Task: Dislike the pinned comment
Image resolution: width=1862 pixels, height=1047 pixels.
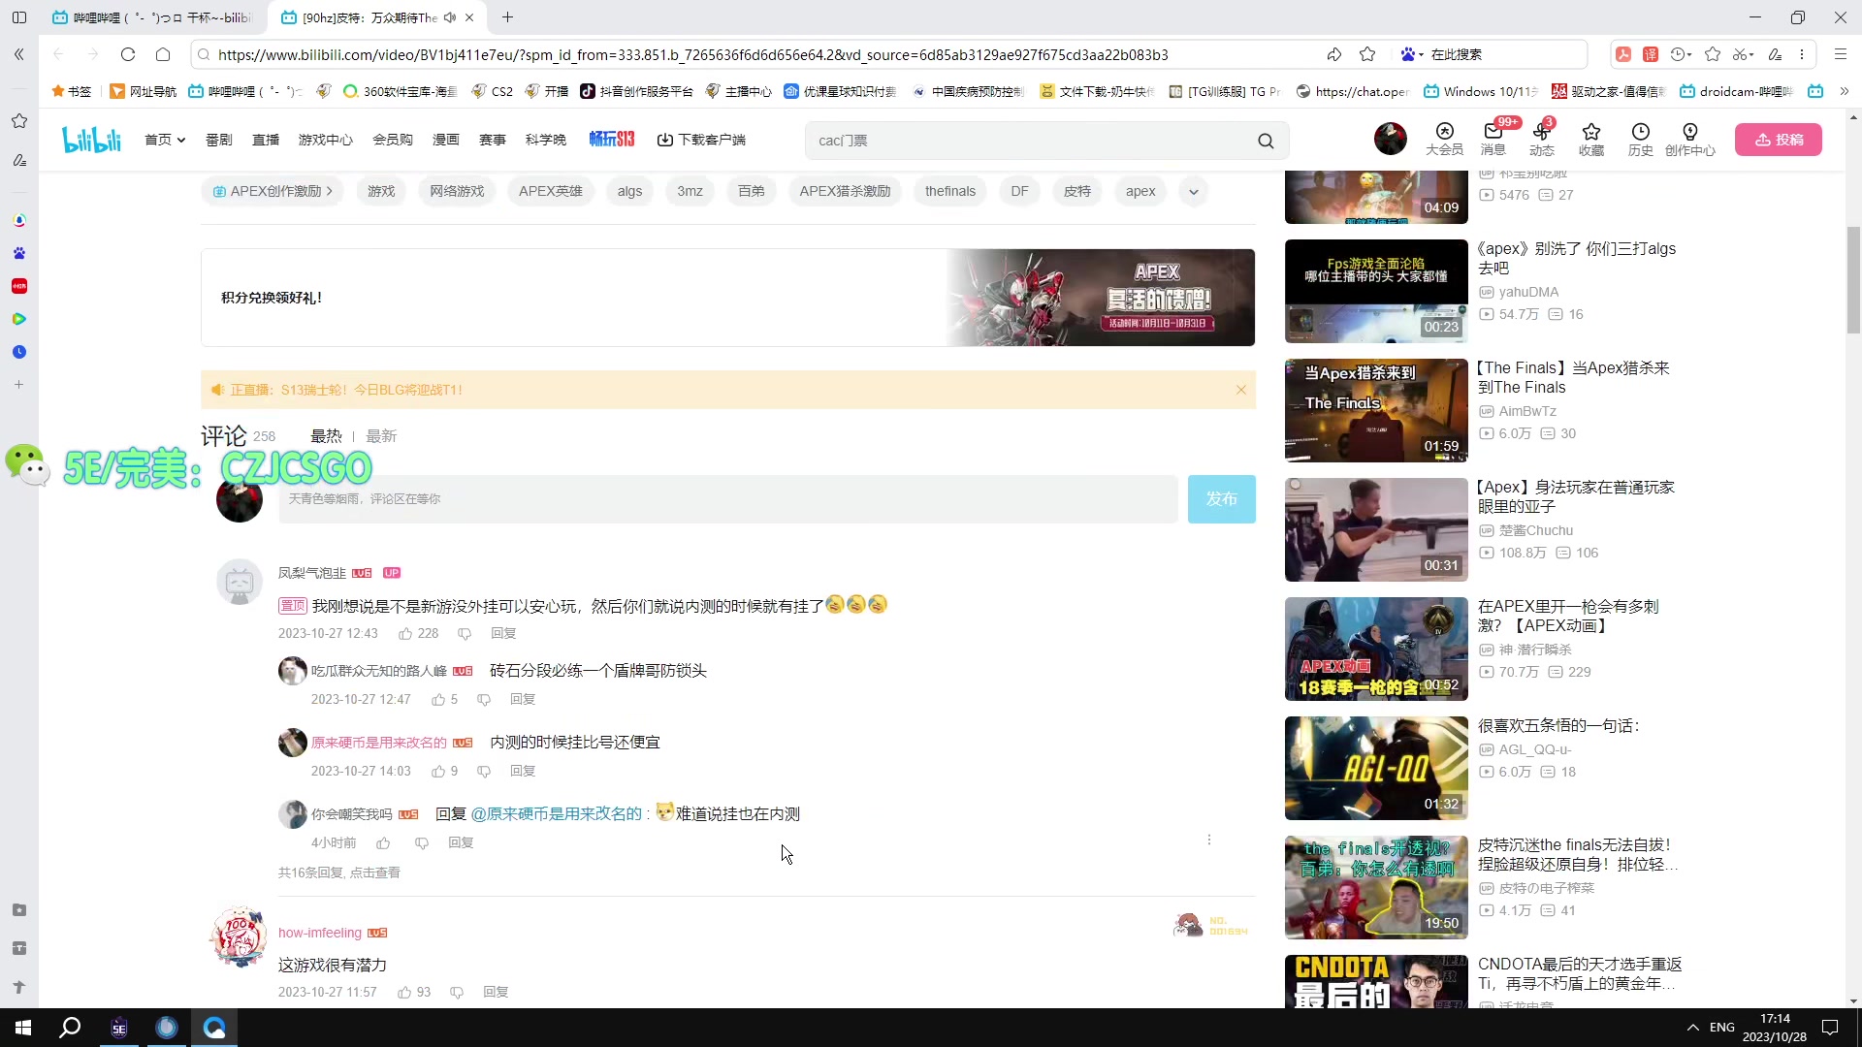Action: 465,633
